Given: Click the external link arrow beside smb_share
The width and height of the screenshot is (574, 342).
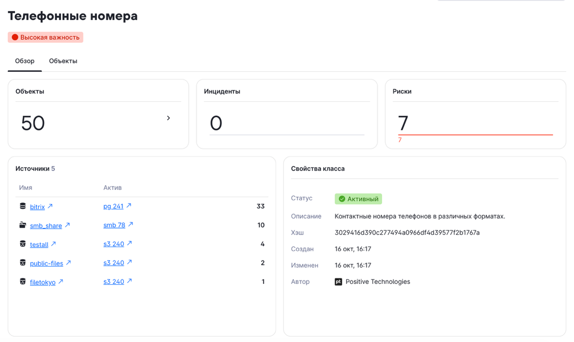Looking at the screenshot, I should 67,225.
